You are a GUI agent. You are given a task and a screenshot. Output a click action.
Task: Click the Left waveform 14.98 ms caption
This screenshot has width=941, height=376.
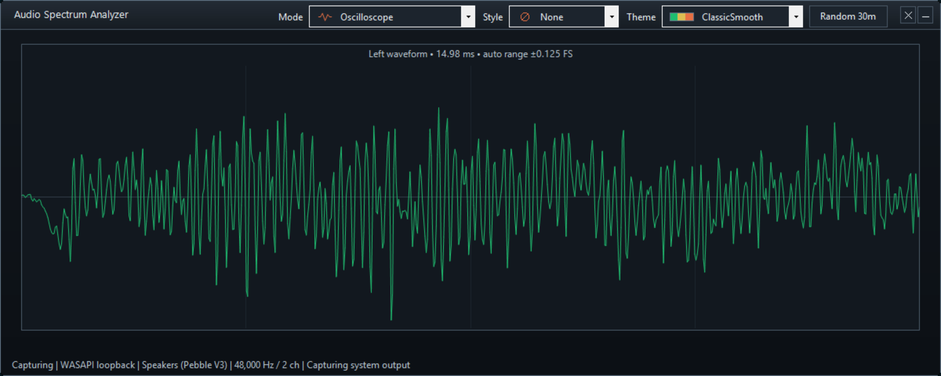point(470,54)
